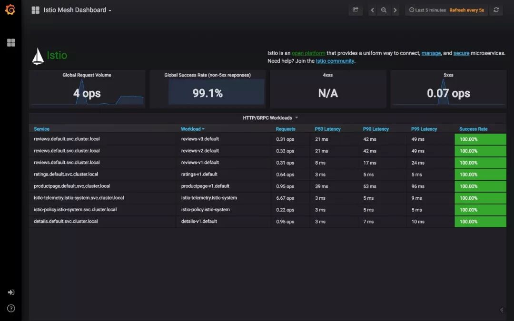The height and width of the screenshot is (321, 514).
Task: Click the 63 ms P90 latency value
Action: [370, 186]
